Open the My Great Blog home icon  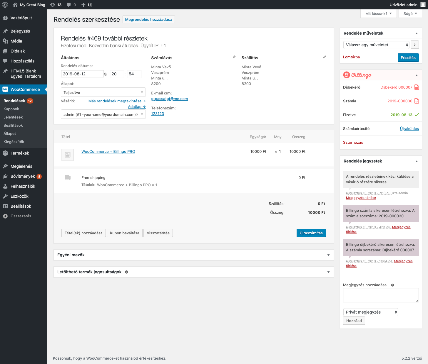click(x=15, y=5)
